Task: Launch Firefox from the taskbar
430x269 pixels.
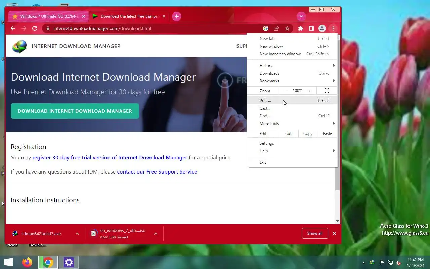Action: pos(27,262)
